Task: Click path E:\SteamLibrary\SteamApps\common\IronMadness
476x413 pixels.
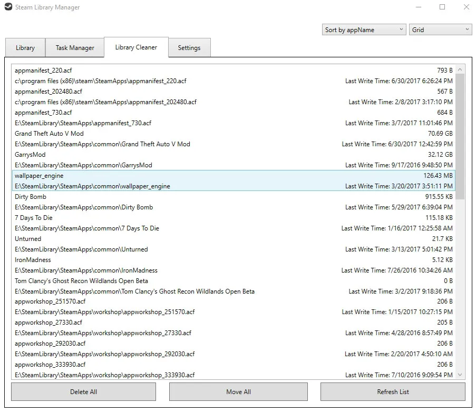Action: (x=86, y=270)
